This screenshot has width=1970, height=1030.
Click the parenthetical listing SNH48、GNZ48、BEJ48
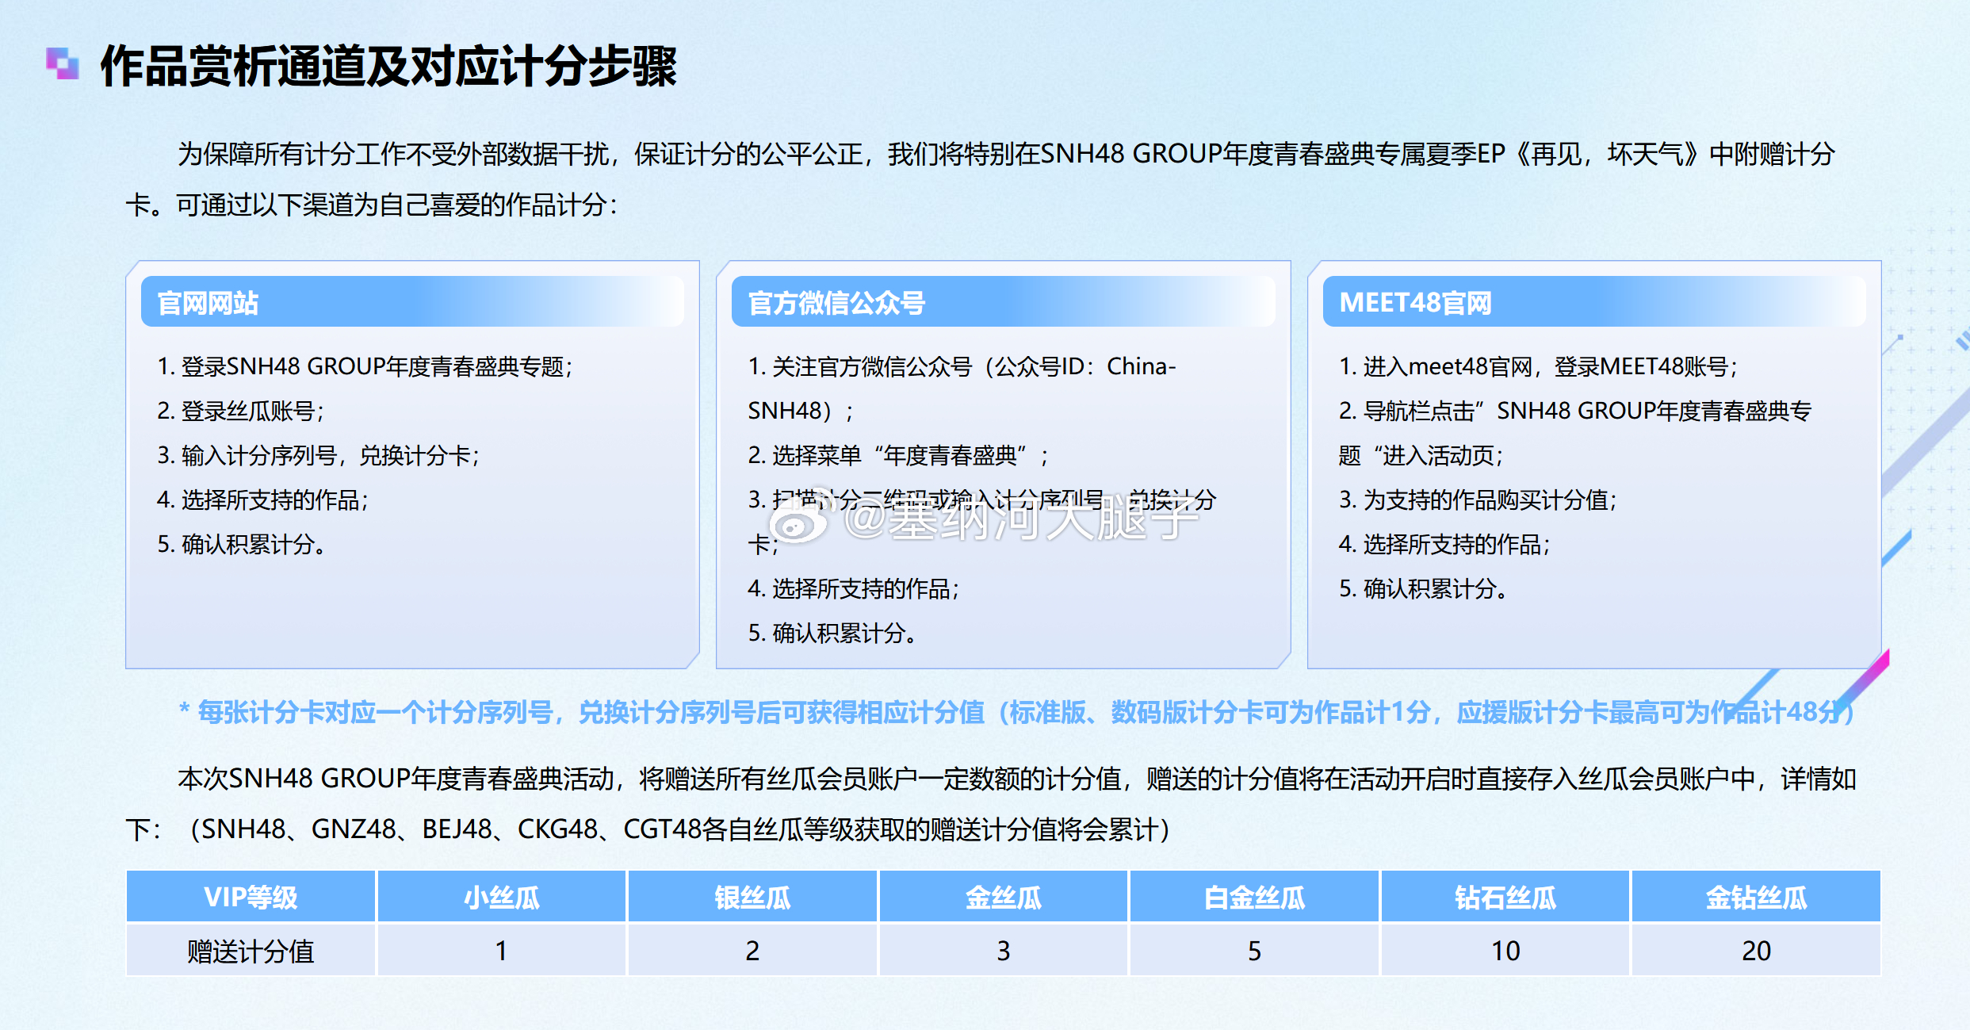coord(682,829)
